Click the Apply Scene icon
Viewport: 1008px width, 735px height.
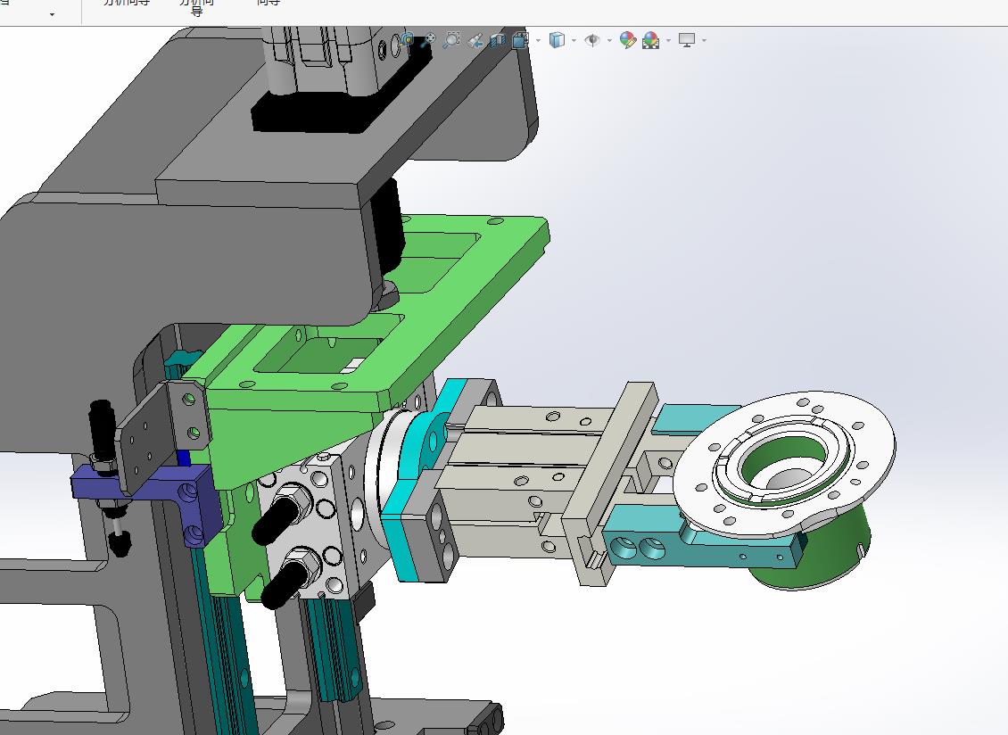[650, 40]
